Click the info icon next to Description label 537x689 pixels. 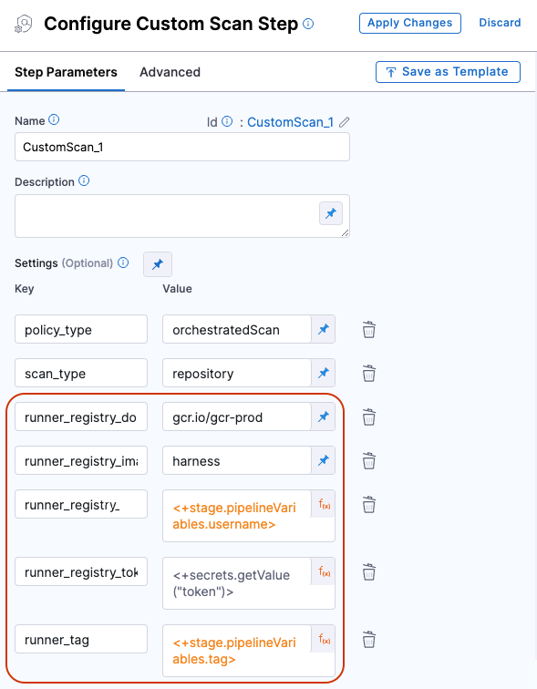(x=84, y=180)
